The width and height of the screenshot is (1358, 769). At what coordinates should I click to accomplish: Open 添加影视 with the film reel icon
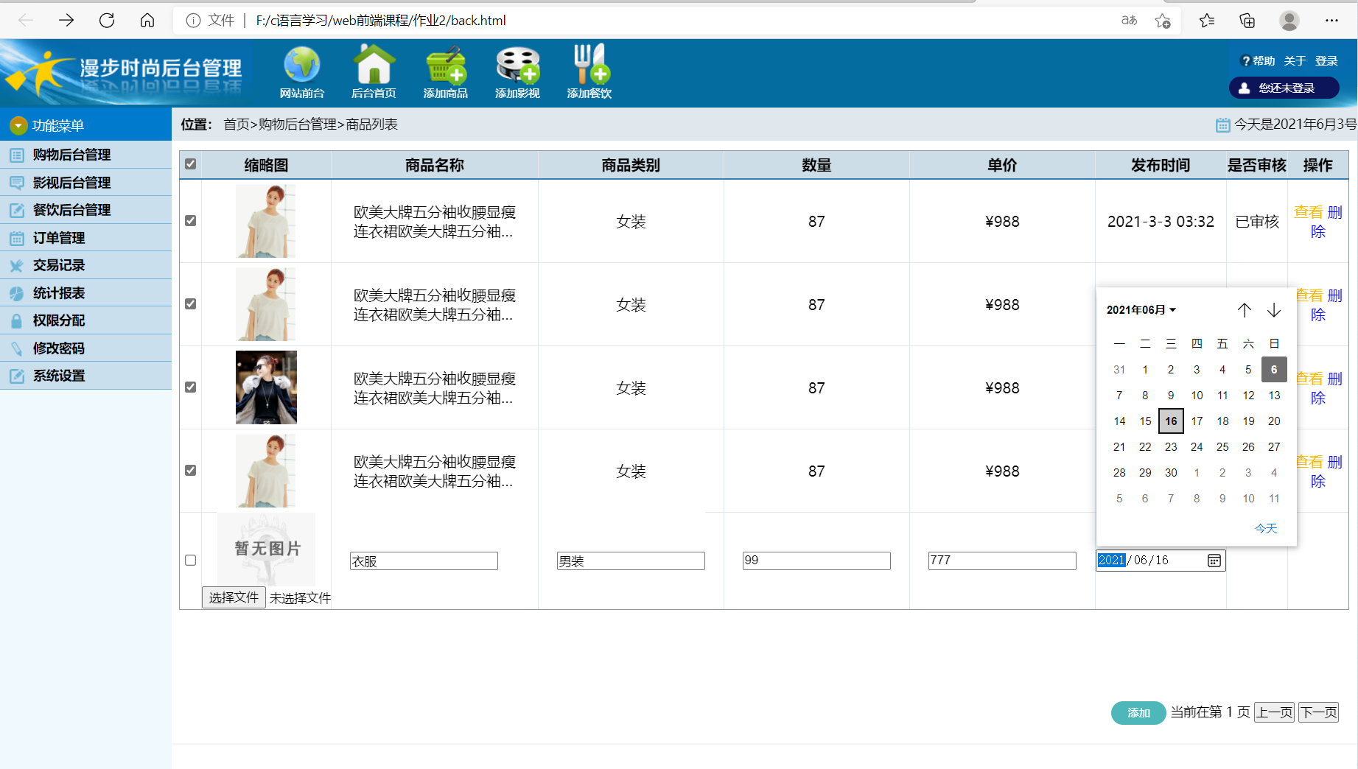point(517,70)
